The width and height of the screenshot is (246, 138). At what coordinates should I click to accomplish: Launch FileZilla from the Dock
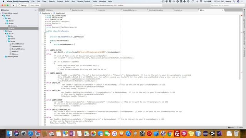[177, 134]
